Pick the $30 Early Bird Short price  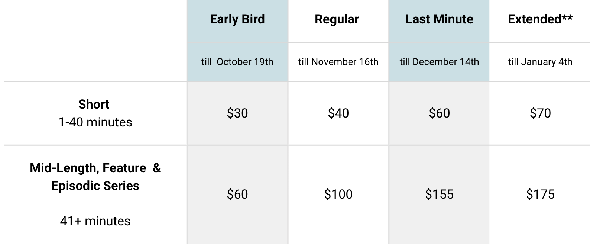(x=237, y=113)
